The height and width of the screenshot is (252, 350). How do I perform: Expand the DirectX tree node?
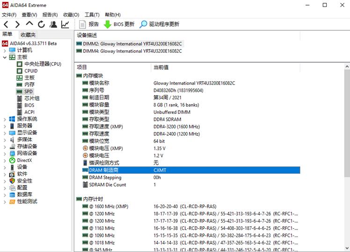(x=5, y=161)
